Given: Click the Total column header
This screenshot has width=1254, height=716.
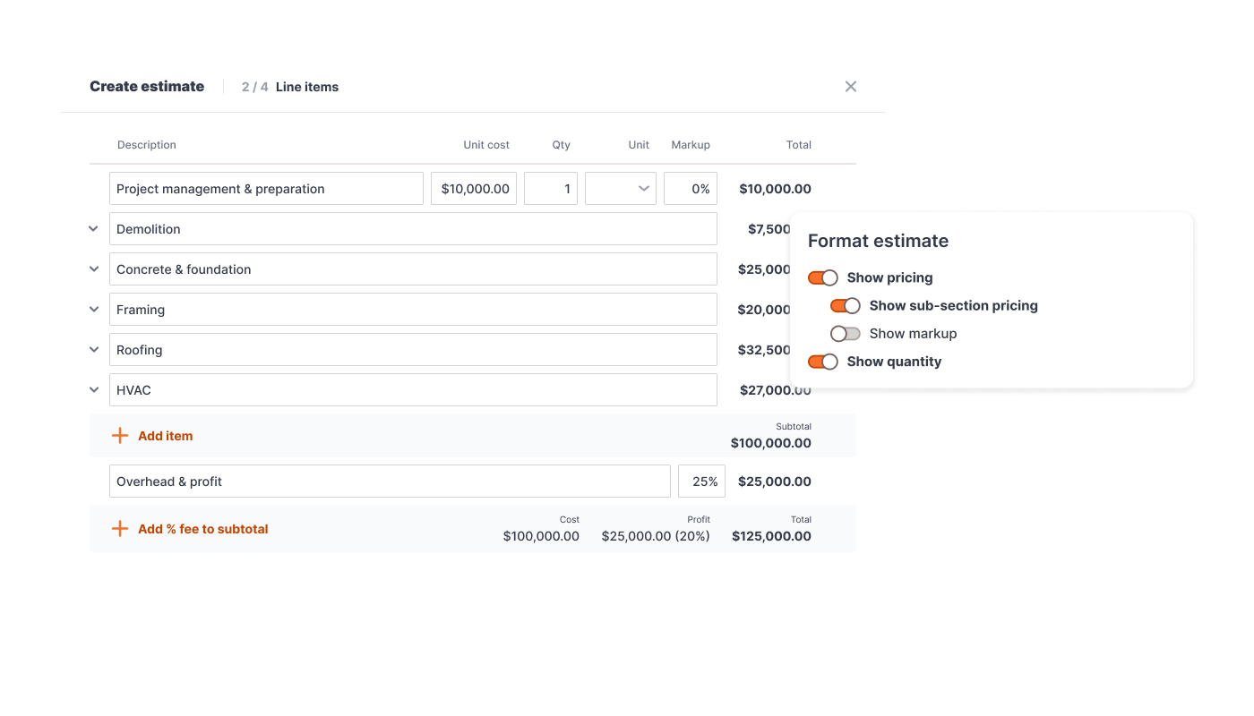Looking at the screenshot, I should (799, 145).
